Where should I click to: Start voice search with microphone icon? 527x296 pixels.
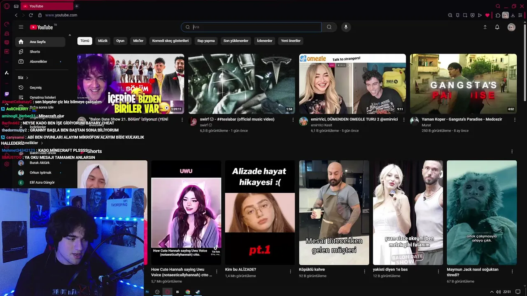(x=346, y=27)
